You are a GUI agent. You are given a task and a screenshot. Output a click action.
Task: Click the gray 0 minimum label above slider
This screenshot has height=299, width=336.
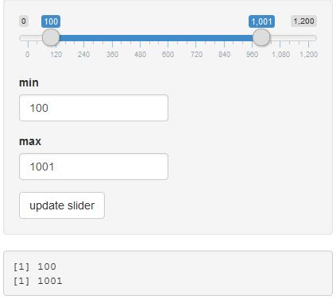tap(24, 21)
